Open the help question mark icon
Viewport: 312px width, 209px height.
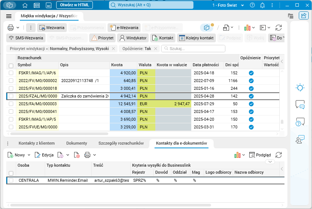[x=252, y=5]
